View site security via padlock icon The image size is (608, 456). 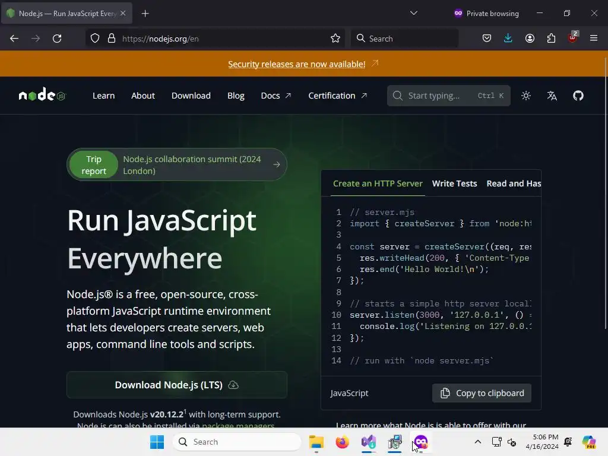pyautogui.click(x=112, y=39)
